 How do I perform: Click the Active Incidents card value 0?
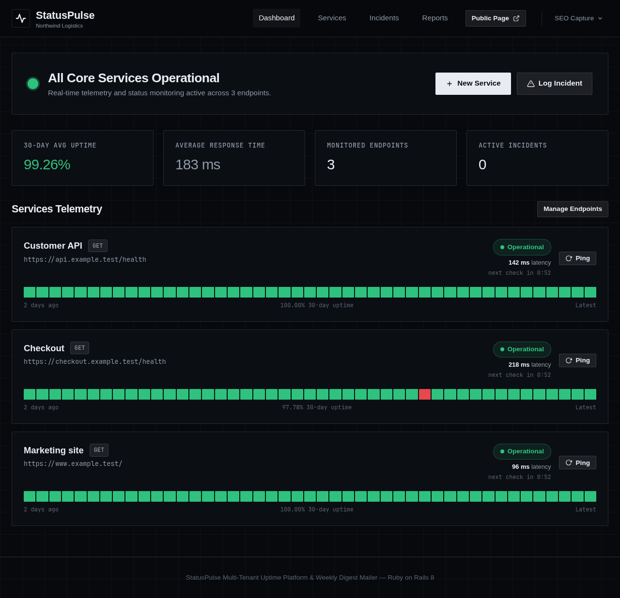click(x=482, y=165)
